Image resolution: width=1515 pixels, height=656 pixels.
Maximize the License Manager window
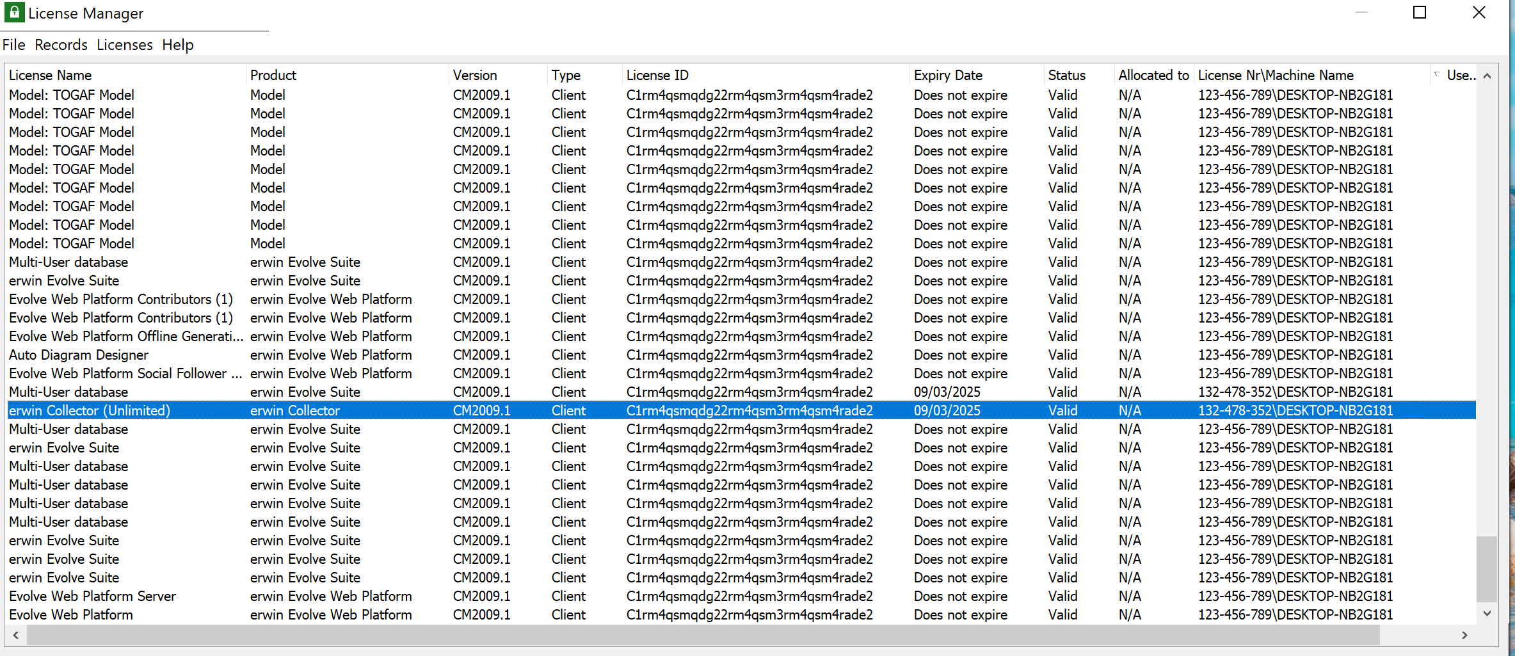pyautogui.click(x=1419, y=12)
